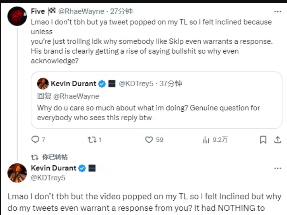Click the blue verified badge in quoted tweet
287x215 pixels.
(102, 83)
